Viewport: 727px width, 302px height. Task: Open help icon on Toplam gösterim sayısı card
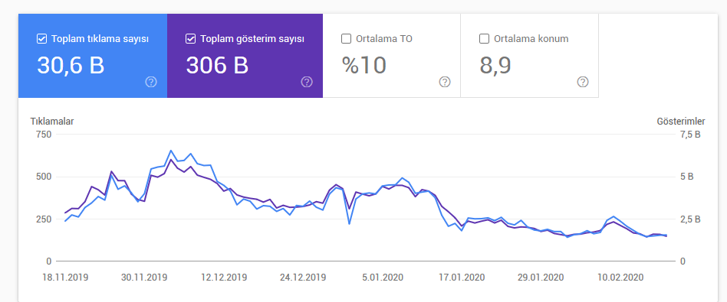tap(307, 83)
